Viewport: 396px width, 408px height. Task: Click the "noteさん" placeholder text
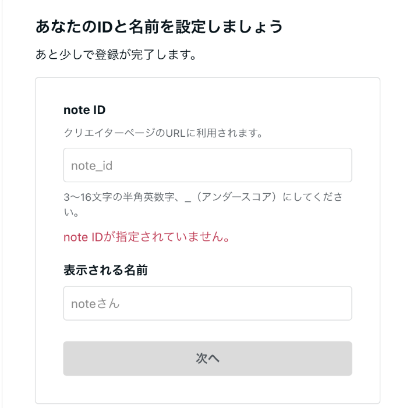pos(95,303)
